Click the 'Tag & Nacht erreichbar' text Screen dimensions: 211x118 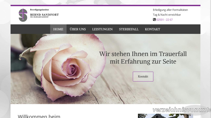(167, 15)
